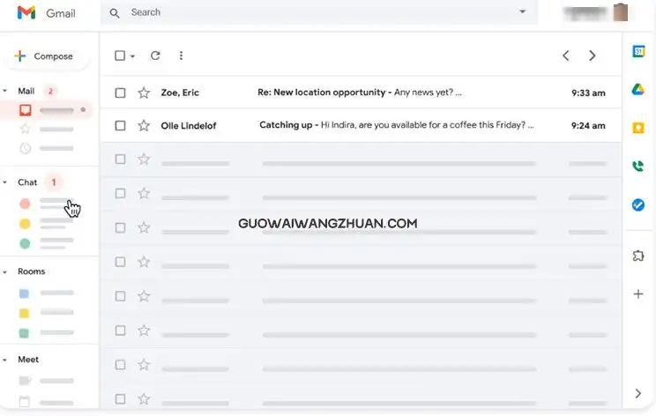The height and width of the screenshot is (416, 656).
Task: Start a new meeting camera icon
Action: [25, 381]
